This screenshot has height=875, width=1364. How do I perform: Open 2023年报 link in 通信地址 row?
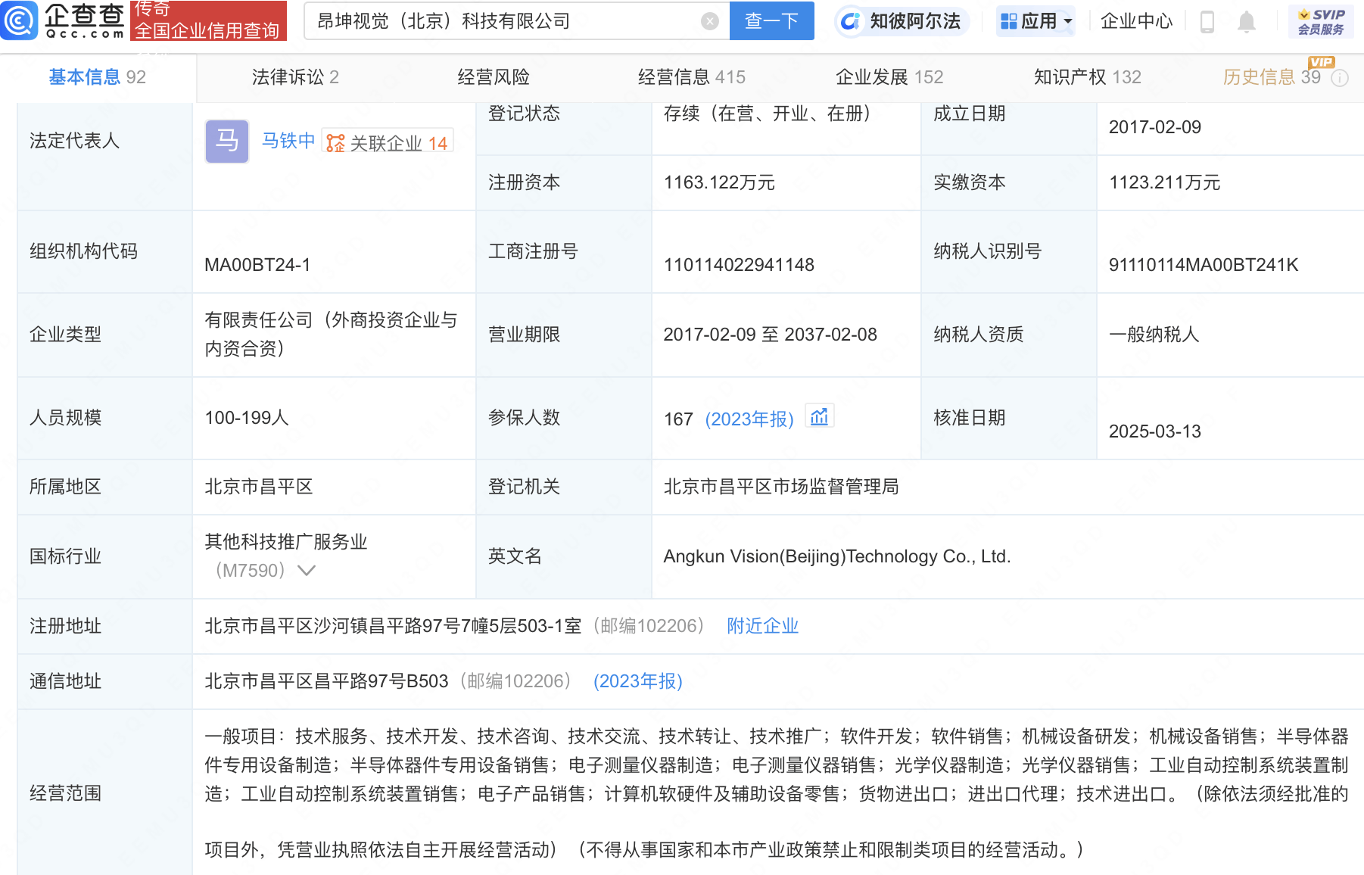tap(638, 681)
